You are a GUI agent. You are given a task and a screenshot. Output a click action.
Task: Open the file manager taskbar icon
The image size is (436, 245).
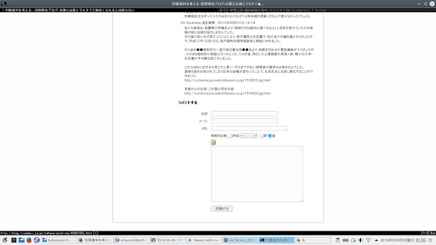click(x=21, y=240)
